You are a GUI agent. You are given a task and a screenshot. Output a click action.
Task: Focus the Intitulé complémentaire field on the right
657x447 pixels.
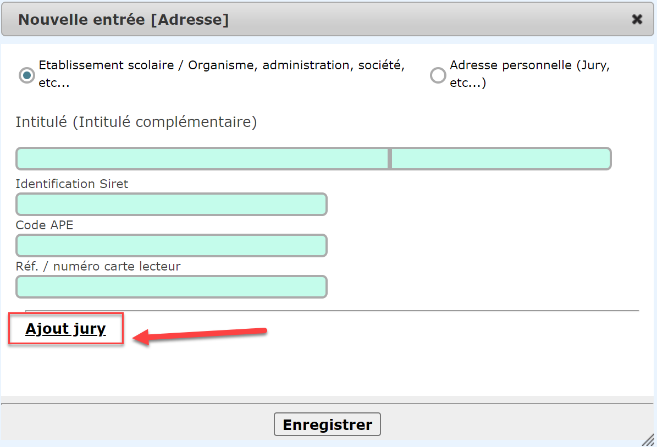(501, 159)
